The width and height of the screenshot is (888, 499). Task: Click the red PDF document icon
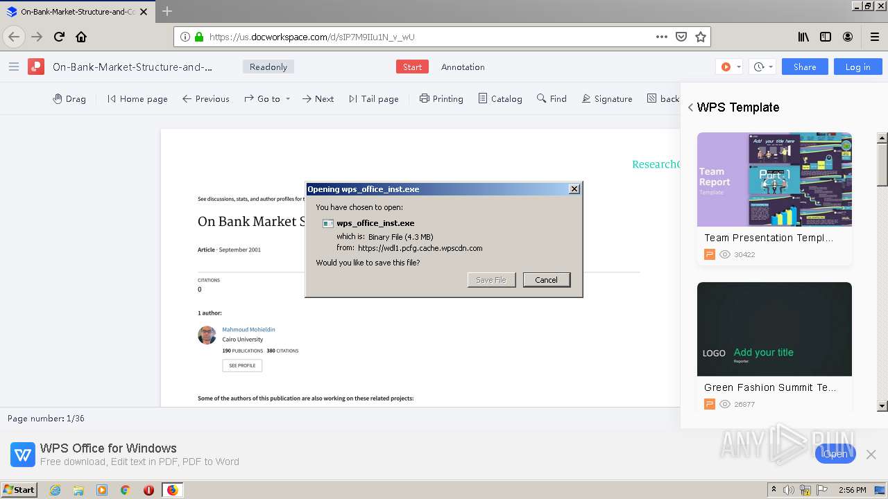click(x=36, y=67)
